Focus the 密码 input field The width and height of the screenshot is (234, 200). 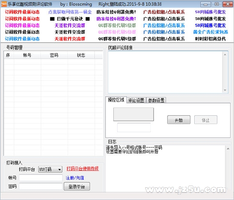41,186
